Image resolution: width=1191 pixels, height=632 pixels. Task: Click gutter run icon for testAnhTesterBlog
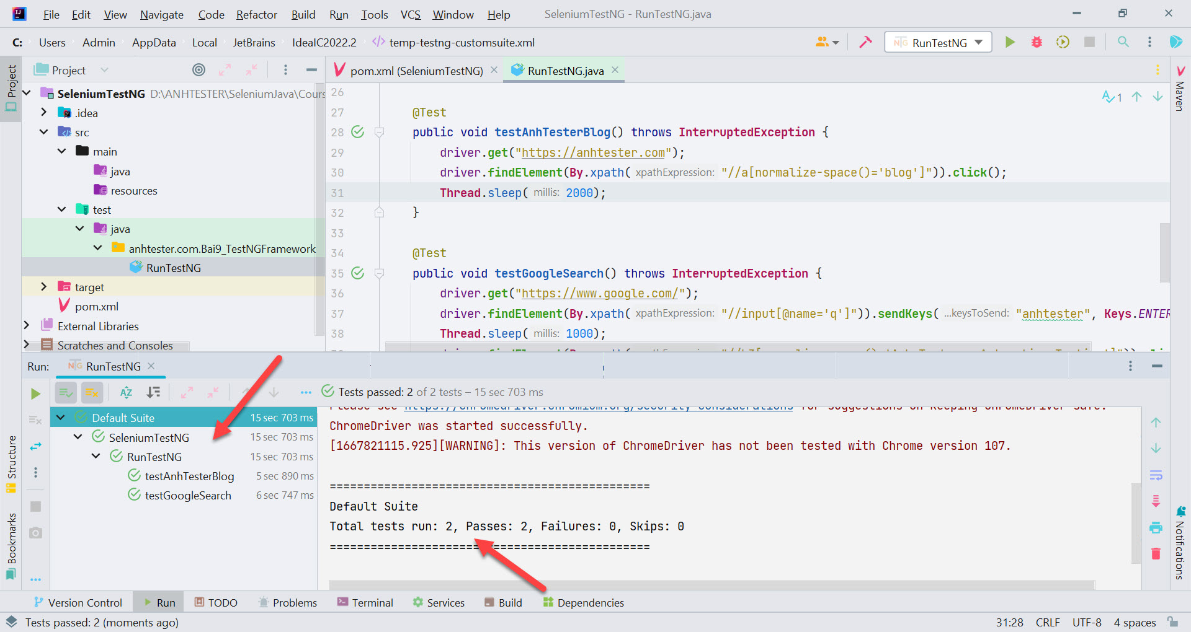tap(358, 131)
